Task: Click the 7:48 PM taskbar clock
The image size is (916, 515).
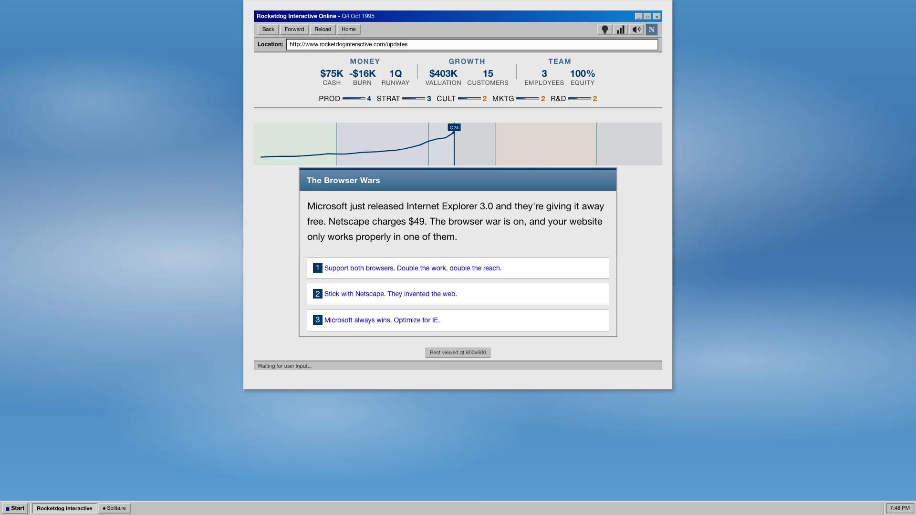Action: click(x=900, y=508)
